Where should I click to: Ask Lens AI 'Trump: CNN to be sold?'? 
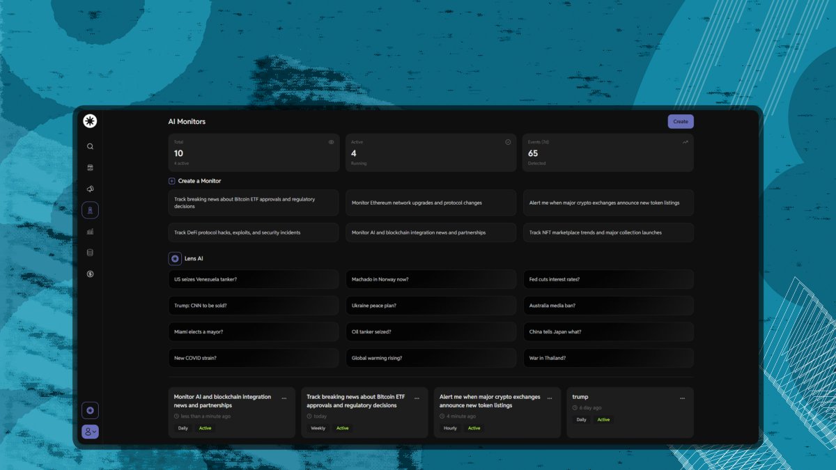pyautogui.click(x=254, y=306)
